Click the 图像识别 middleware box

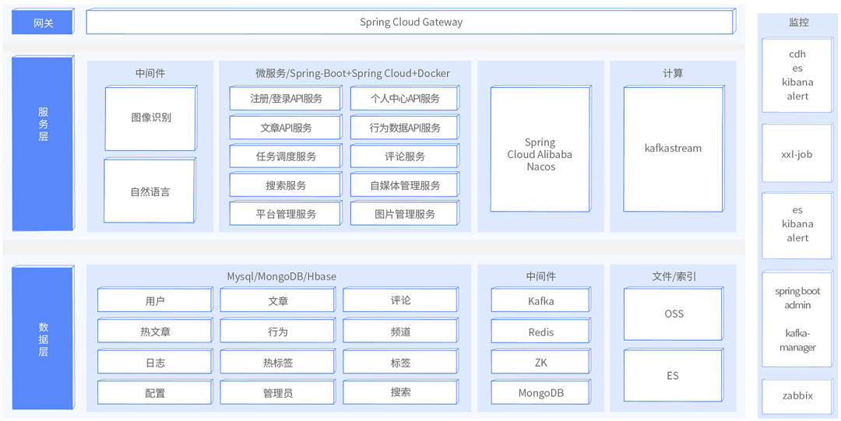(150, 118)
